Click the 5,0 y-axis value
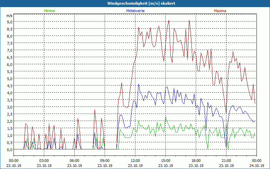The width and height of the screenshot is (270, 169). [x=9, y=79]
